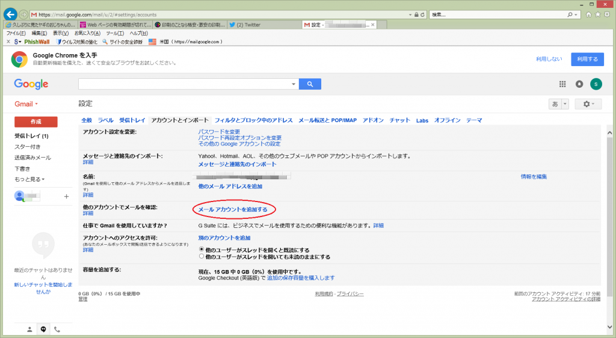The image size is (616, 338).
Task: Open メール転送と POP/IMAP tab
Action: (327, 120)
